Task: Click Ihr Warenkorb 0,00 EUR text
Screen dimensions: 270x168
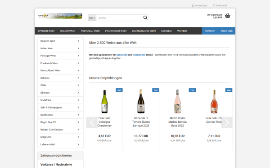Action: (x=215, y=16)
